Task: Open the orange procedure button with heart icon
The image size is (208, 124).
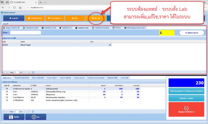Action: 55,18
